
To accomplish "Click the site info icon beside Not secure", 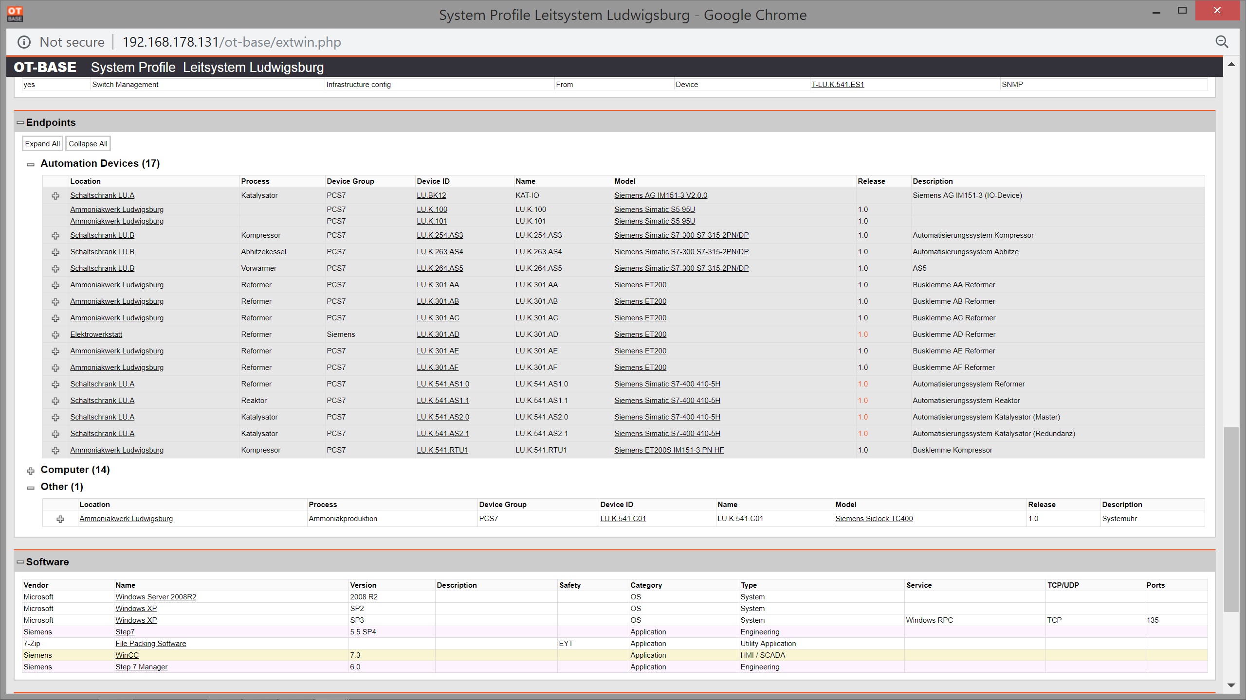I will 24,42.
